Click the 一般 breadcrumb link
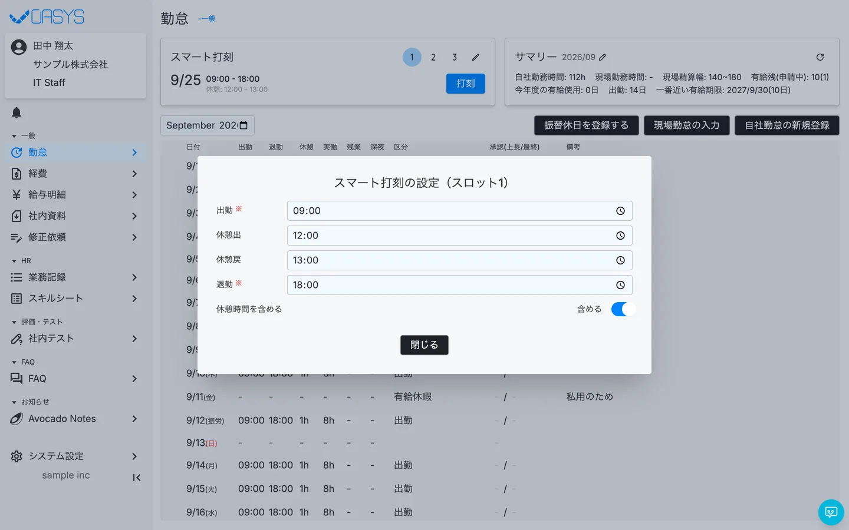The height and width of the screenshot is (530, 849). tap(208, 19)
